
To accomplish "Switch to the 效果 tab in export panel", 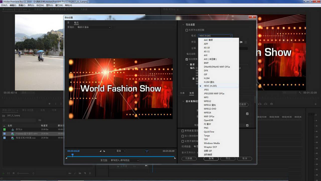I will pos(182,93).
